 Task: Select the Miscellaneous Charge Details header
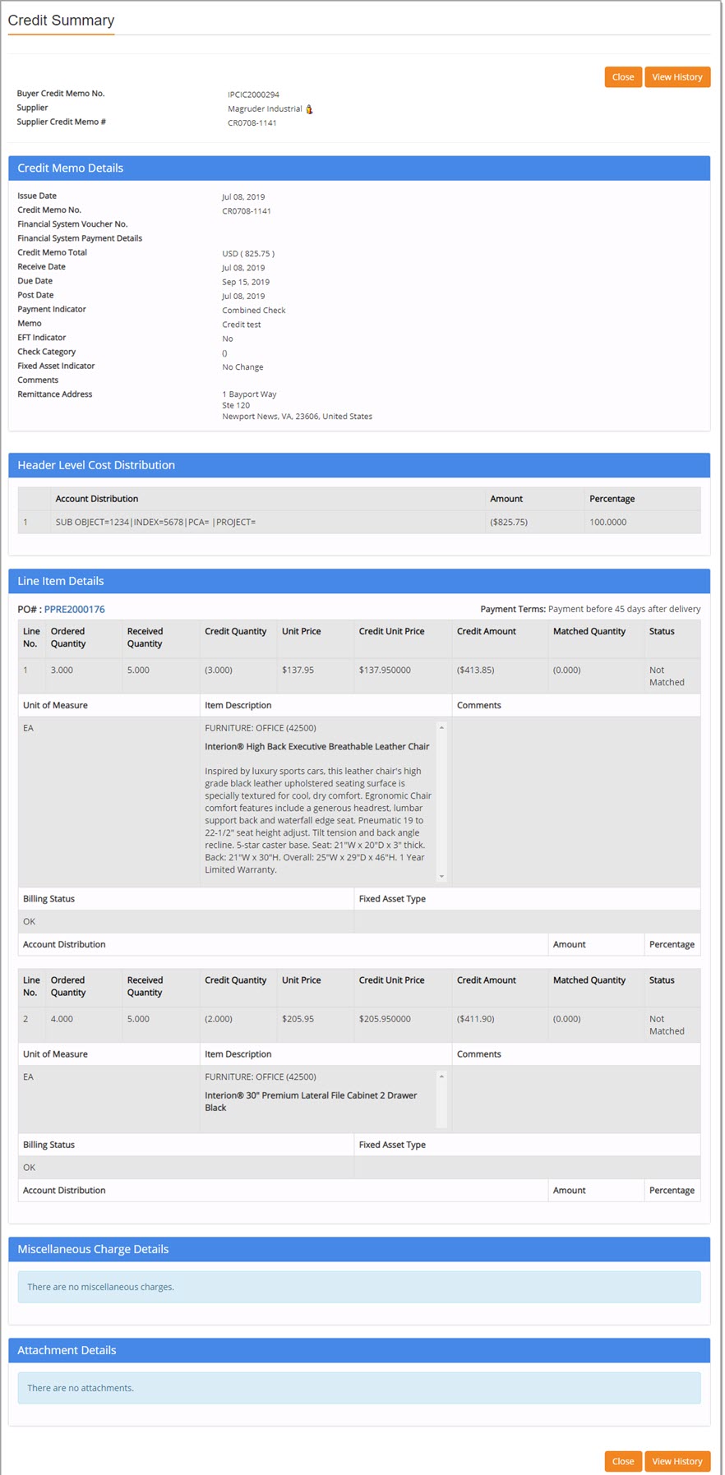(358, 1249)
